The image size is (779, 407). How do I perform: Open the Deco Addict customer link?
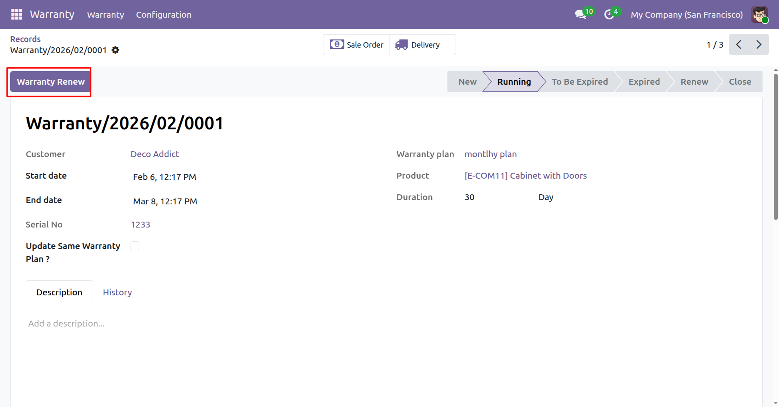[x=155, y=154]
